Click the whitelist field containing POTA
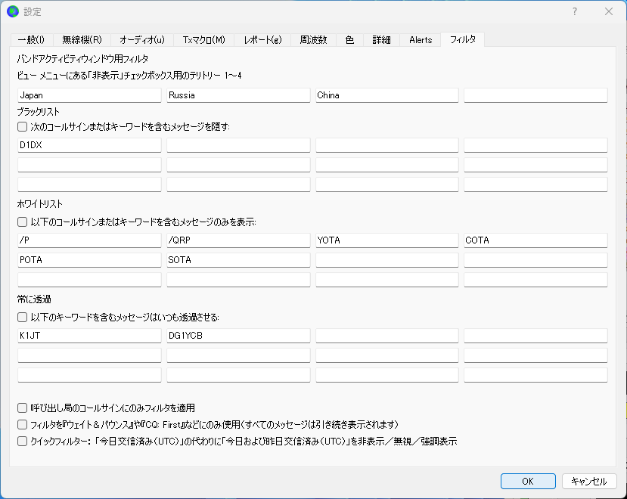This screenshot has width=627, height=499. (x=89, y=260)
